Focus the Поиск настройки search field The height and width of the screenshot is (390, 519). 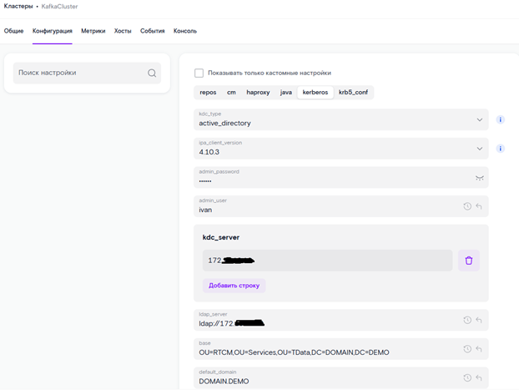87,73
